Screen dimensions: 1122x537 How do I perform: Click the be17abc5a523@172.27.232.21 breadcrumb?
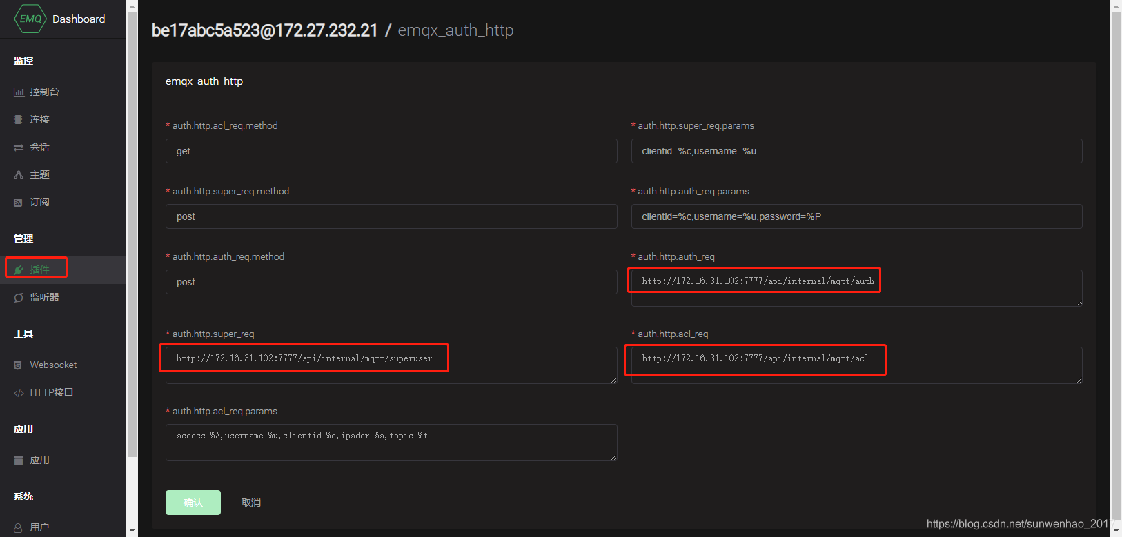(x=264, y=30)
